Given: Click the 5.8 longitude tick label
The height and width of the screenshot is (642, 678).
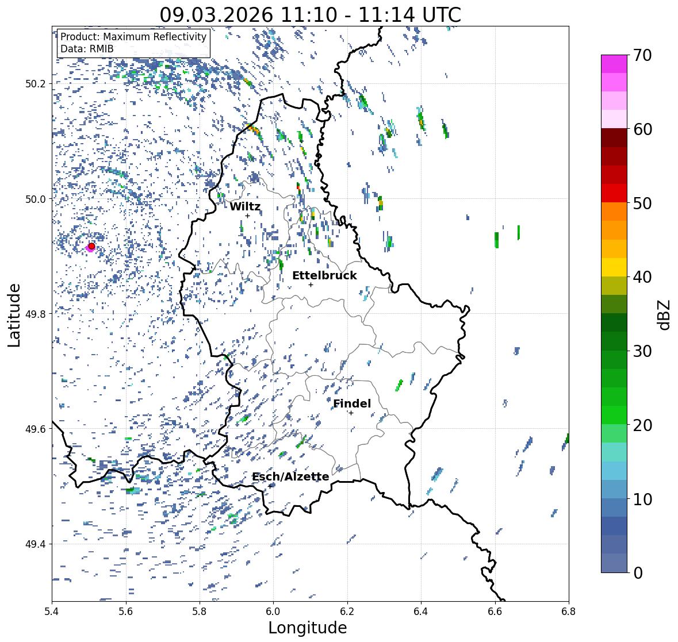Looking at the screenshot, I should [200, 612].
